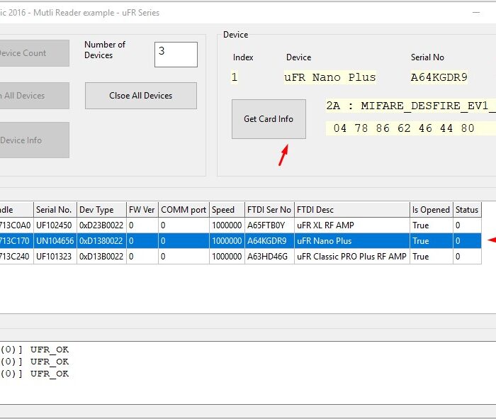Focus the Number of Devices field
Screen dimensions: 496x419
(x=176, y=55)
